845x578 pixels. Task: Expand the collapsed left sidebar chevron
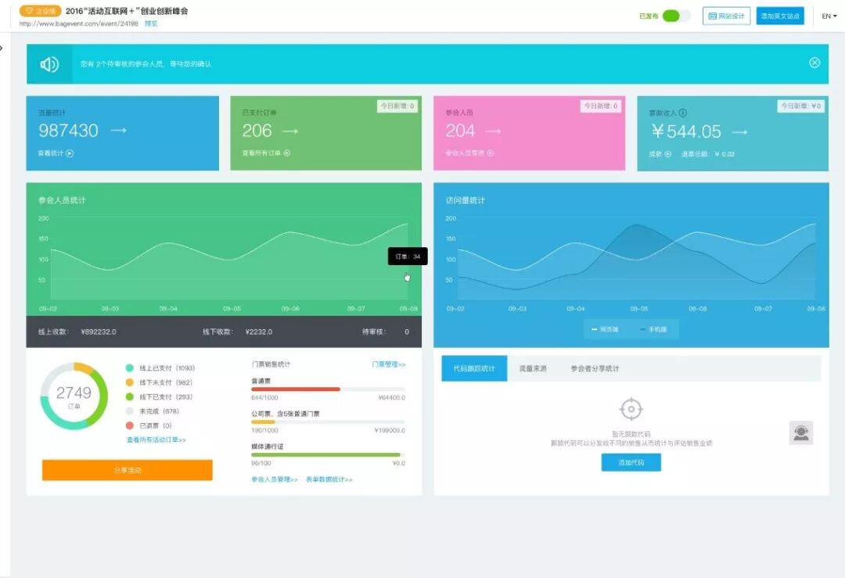point(2,48)
